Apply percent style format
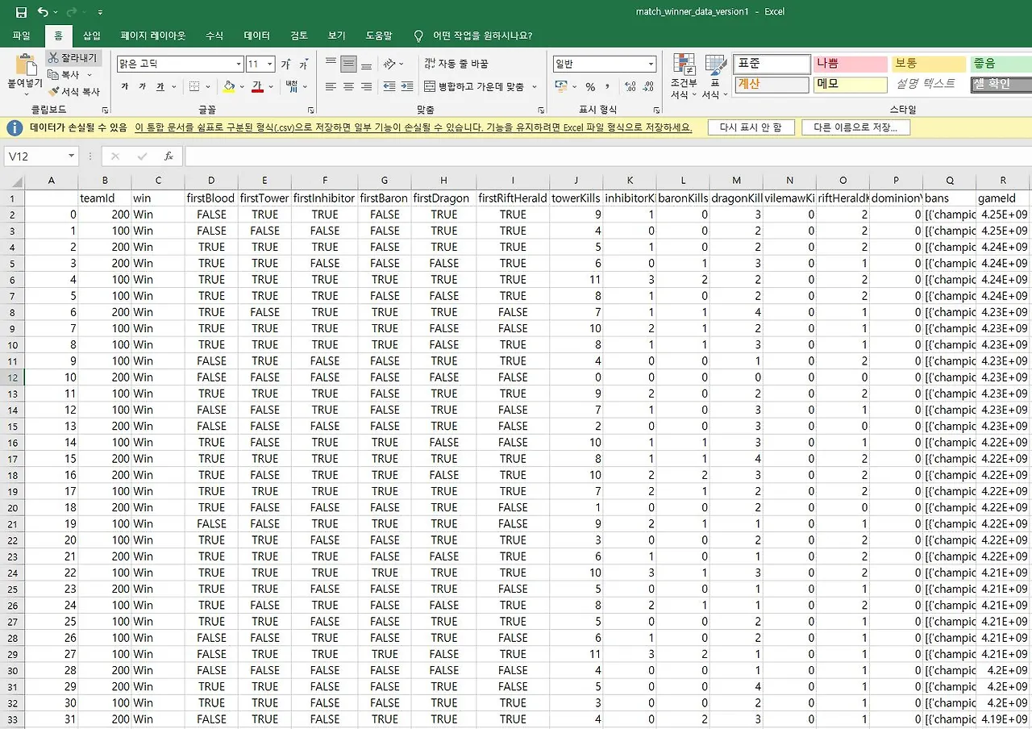 (590, 86)
